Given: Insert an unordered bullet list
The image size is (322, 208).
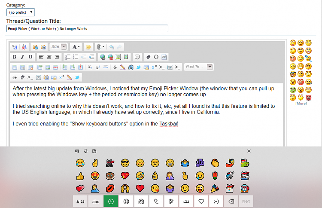Looking at the screenshot, I should tap(76, 57).
